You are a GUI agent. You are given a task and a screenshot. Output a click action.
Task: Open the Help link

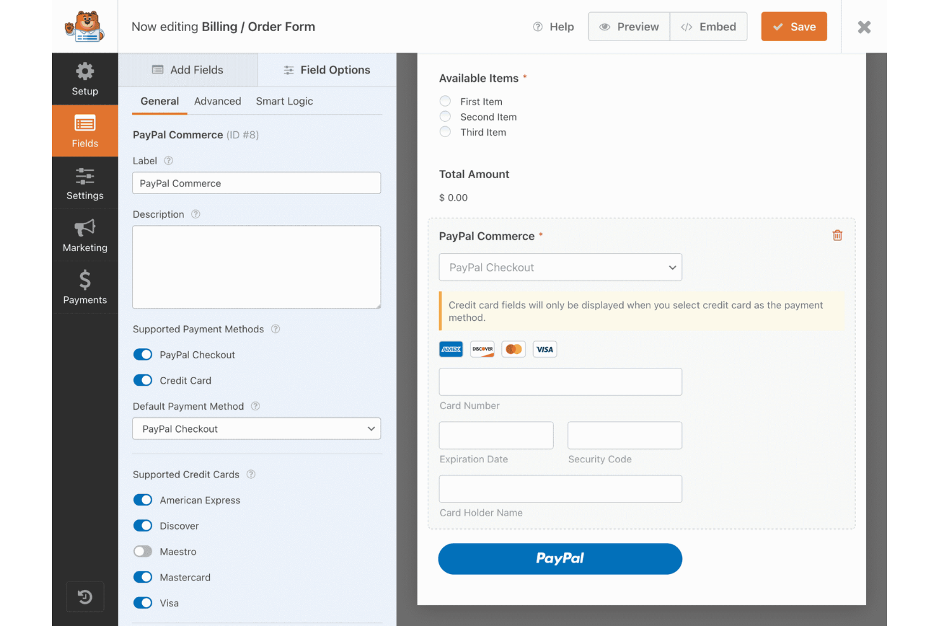pos(553,27)
